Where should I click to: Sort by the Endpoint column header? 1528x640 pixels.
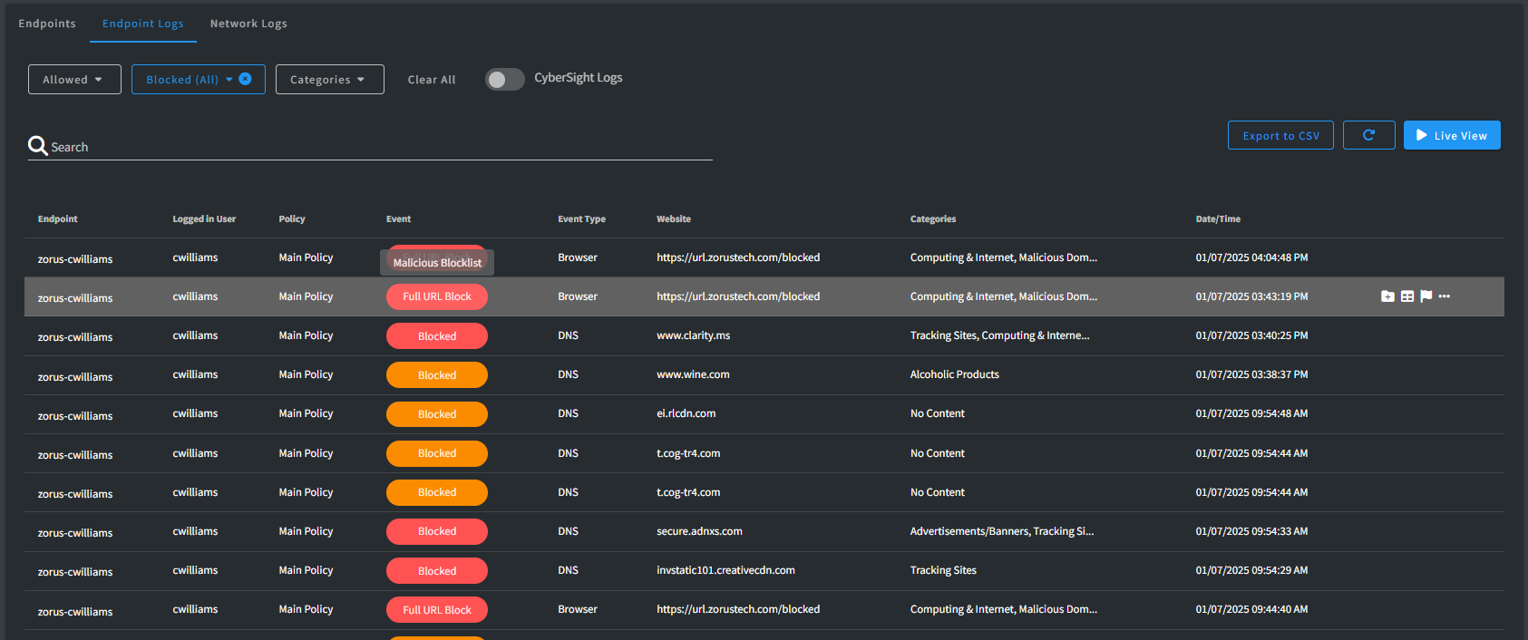pos(58,218)
